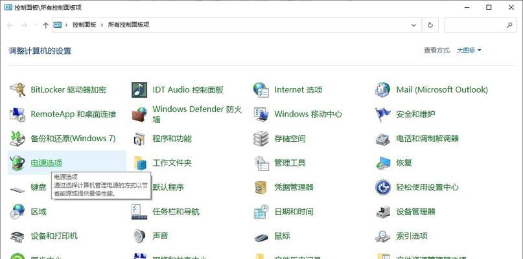Image resolution: width=523 pixels, height=259 pixels.
Task: Click the 存储空间 link text
Action: click(x=290, y=139)
